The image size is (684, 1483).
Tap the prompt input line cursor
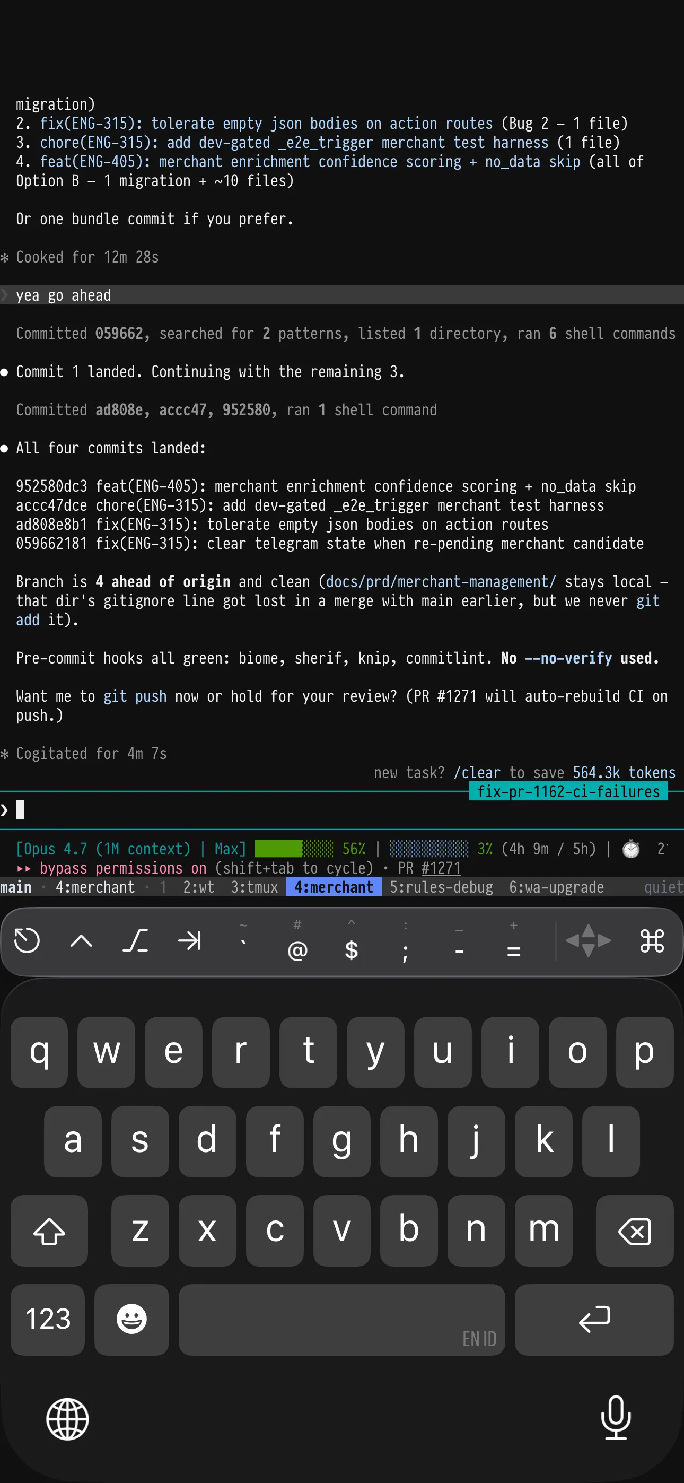(x=20, y=810)
